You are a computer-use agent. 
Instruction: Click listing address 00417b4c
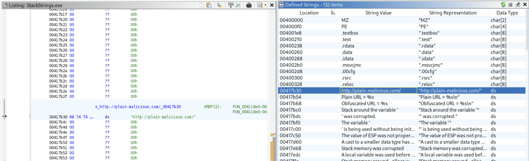click(58, 122)
